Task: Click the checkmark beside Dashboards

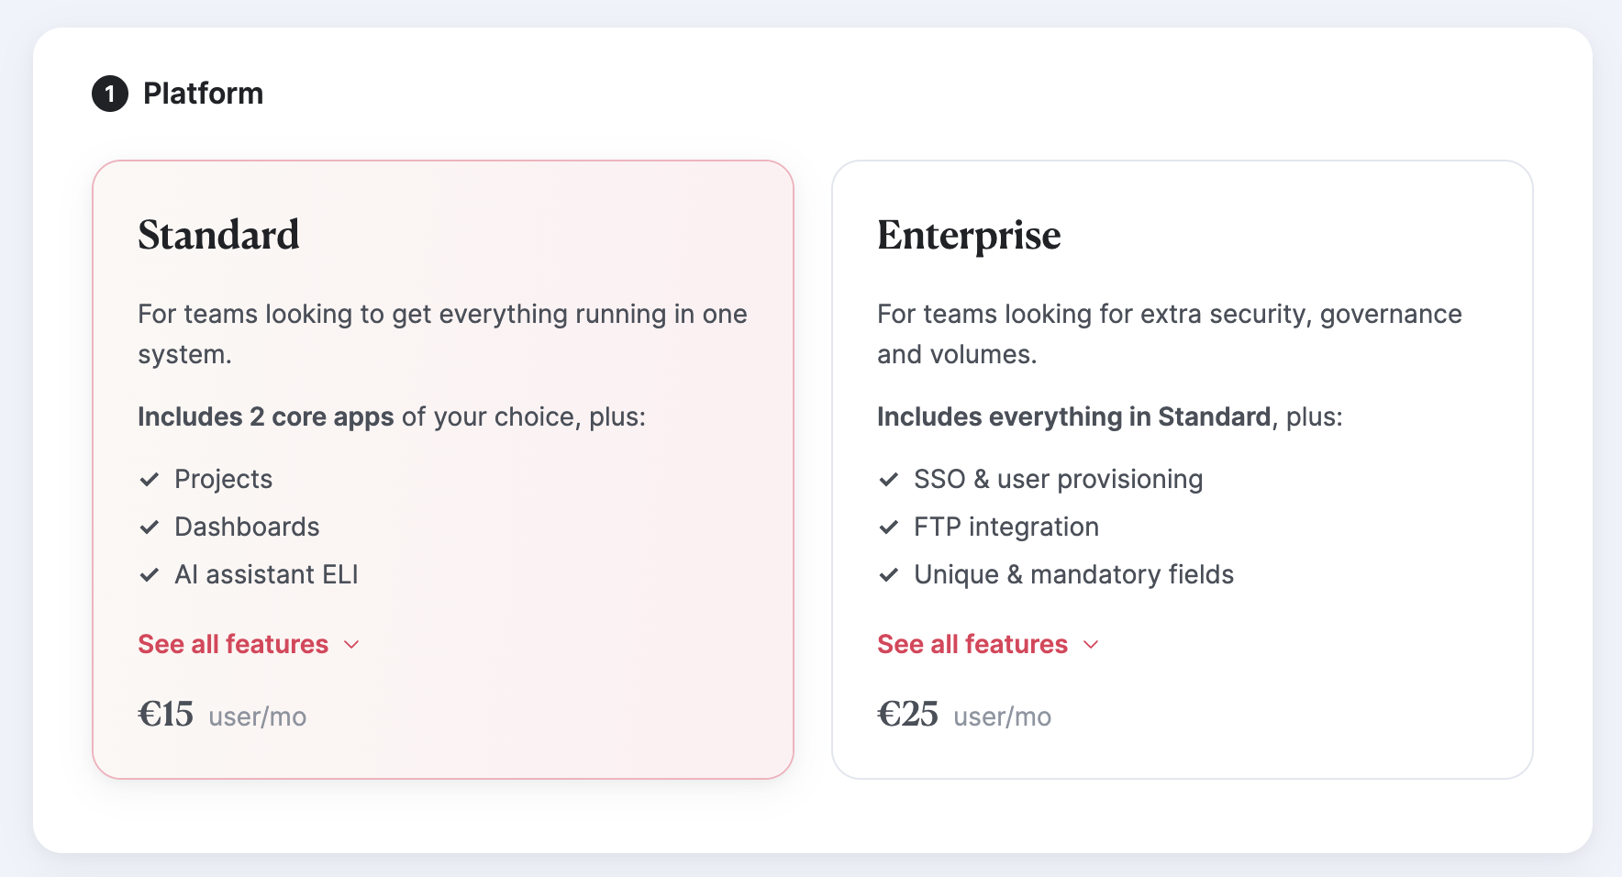Action: tap(150, 527)
